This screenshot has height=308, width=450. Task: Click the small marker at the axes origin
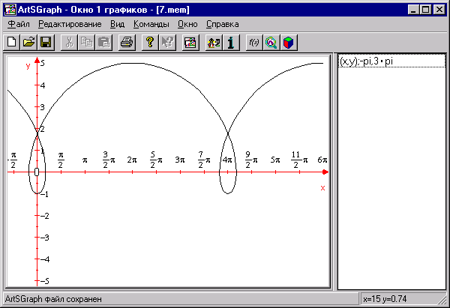click(37, 172)
